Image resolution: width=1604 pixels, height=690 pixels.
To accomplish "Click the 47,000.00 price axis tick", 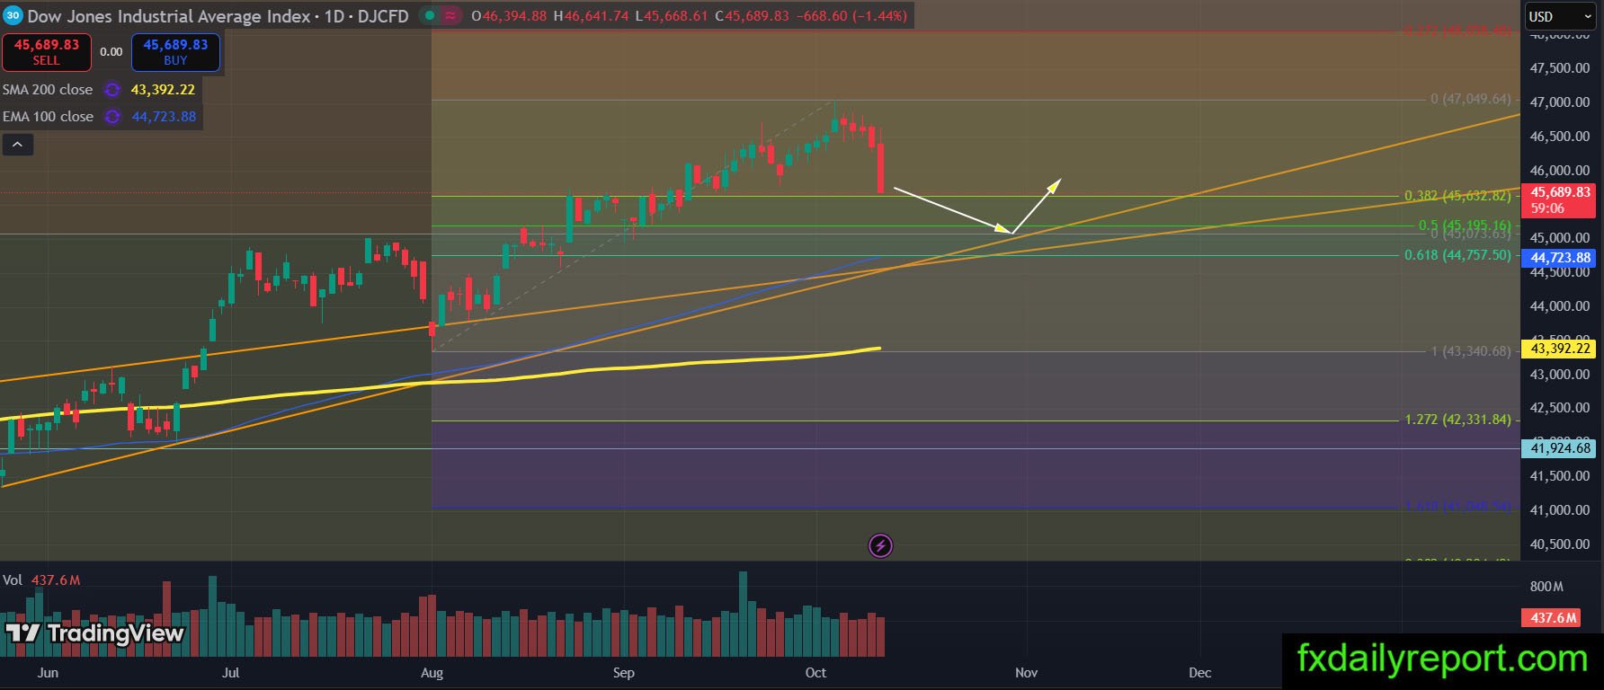I will (x=1560, y=102).
